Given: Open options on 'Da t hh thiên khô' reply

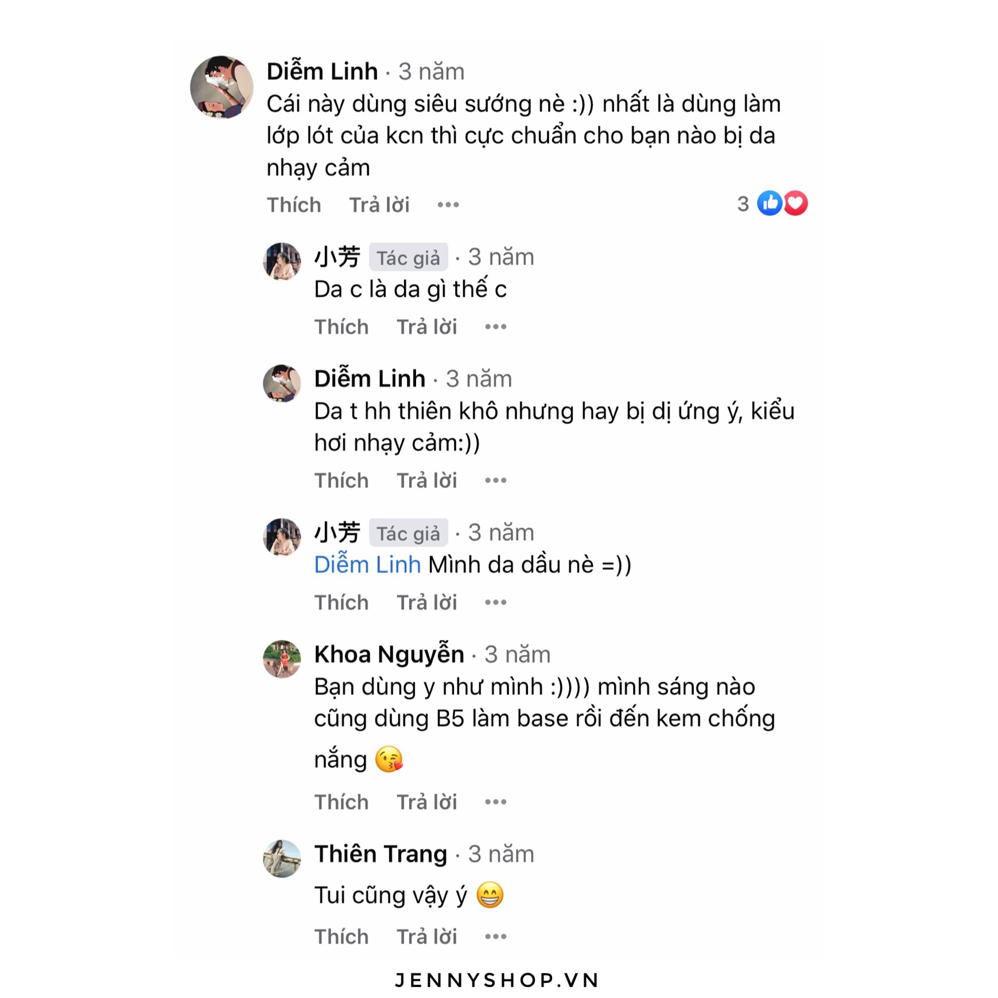Looking at the screenshot, I should [495, 480].
